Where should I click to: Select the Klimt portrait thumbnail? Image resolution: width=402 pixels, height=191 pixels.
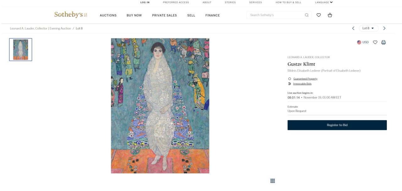[x=21, y=49]
